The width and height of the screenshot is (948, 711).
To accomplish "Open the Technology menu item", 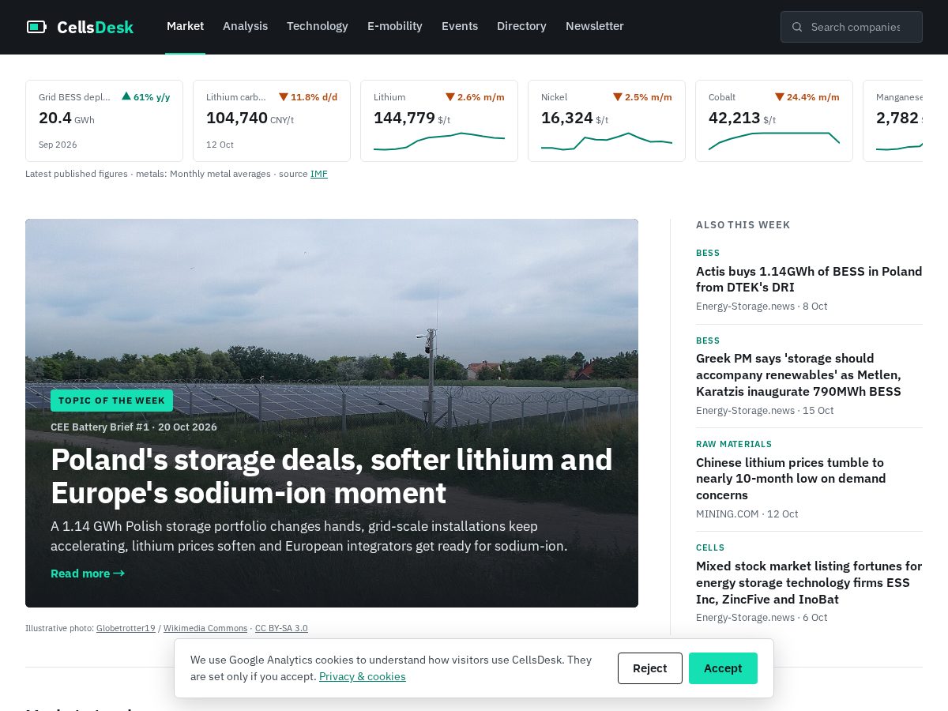I will pyautogui.click(x=318, y=26).
